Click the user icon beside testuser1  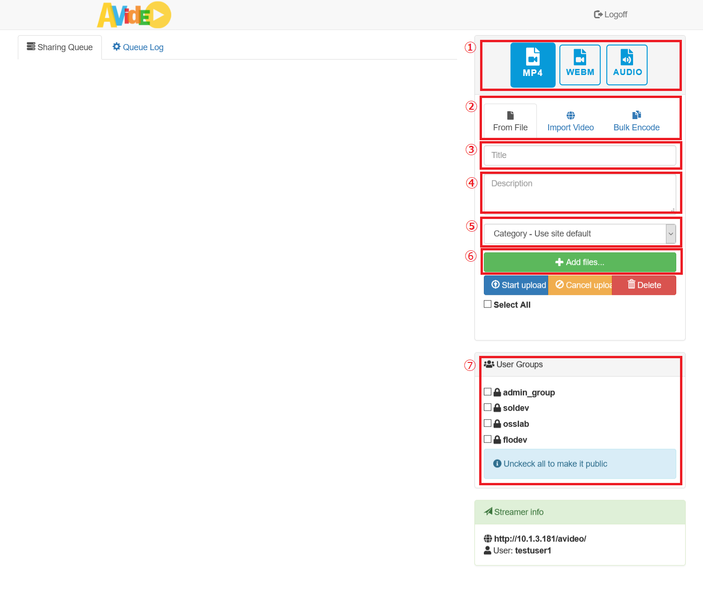pyautogui.click(x=488, y=550)
